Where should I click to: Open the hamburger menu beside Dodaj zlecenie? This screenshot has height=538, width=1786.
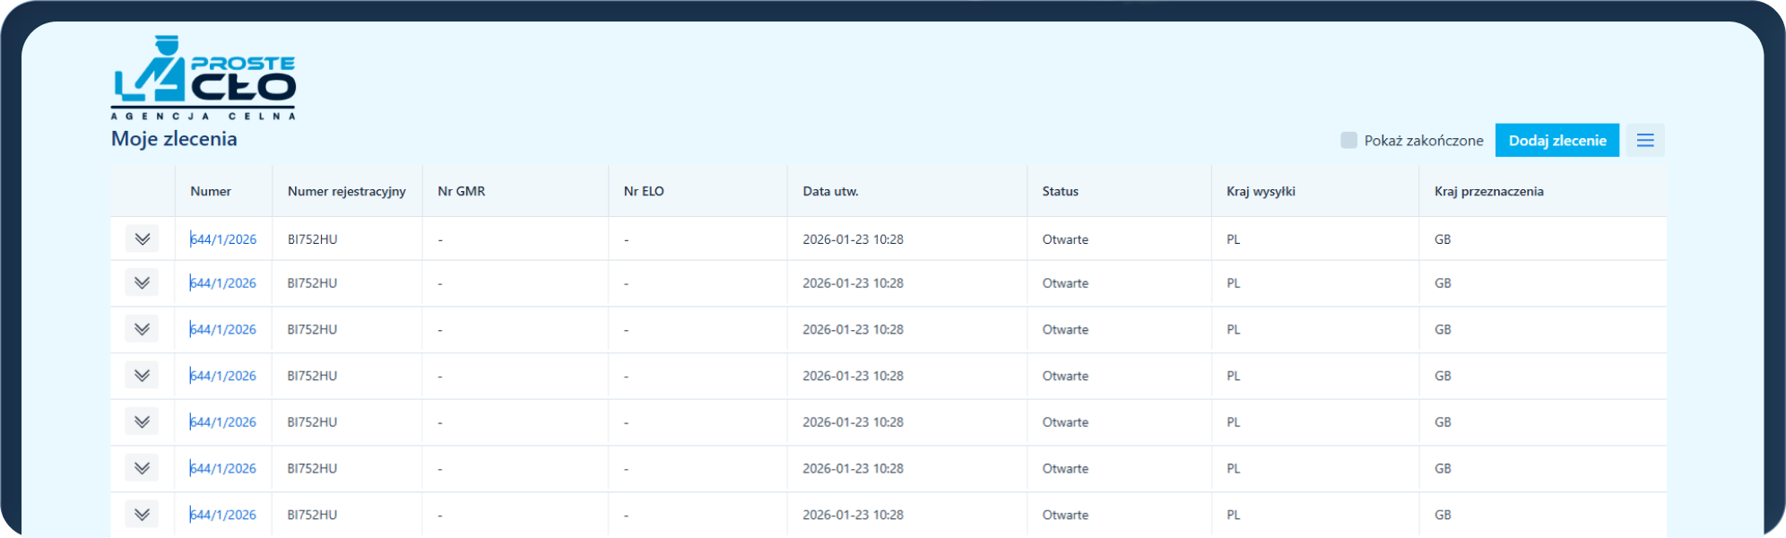click(x=1644, y=141)
